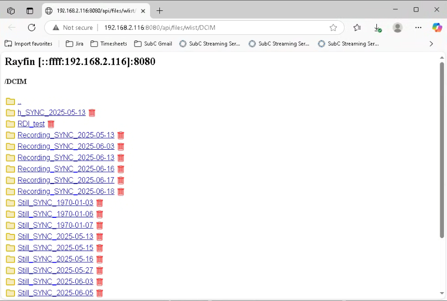Delete RDI_test using its trash icon
The height and width of the screenshot is (301, 447).
tap(50, 124)
